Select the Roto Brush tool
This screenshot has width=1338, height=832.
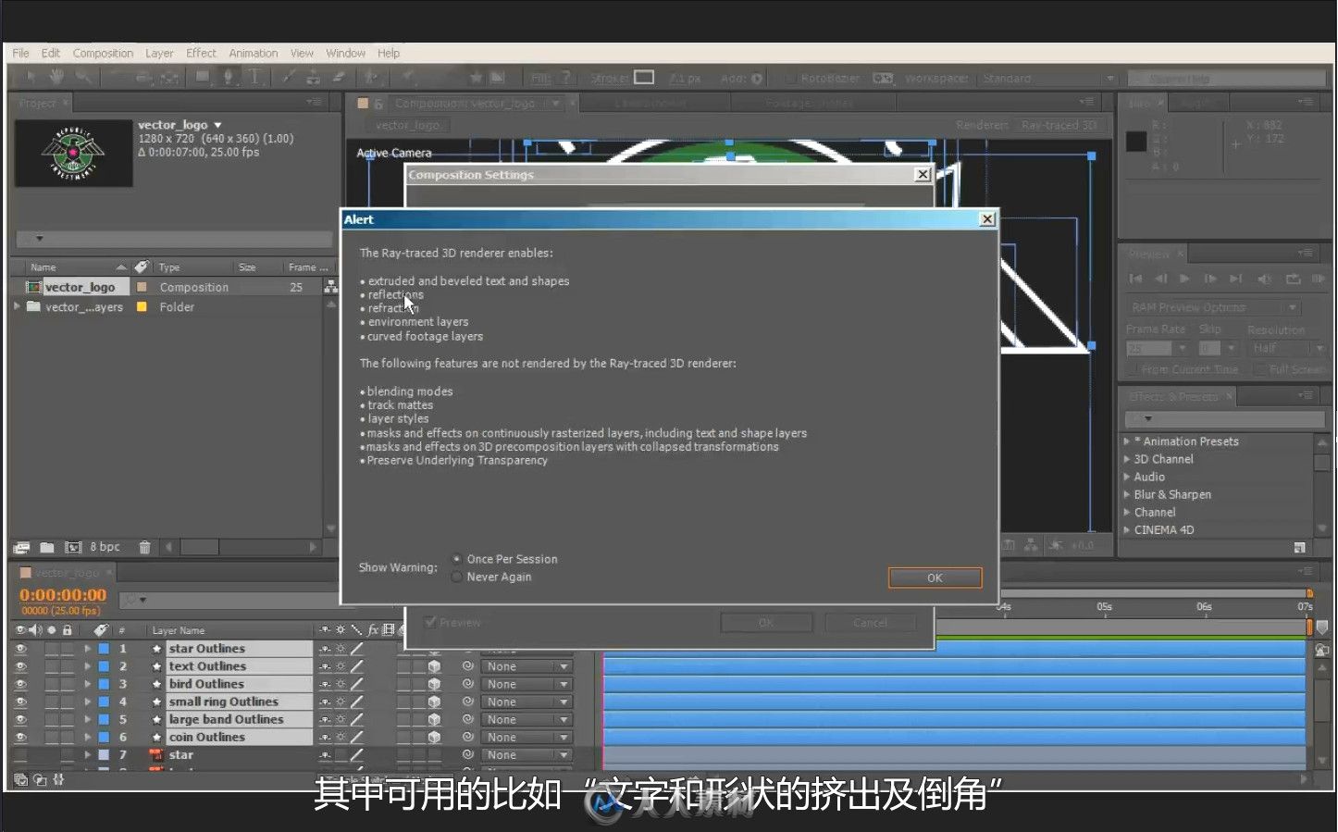click(x=371, y=77)
